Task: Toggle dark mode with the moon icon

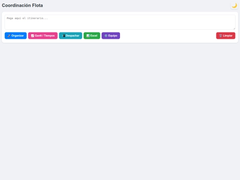Action: pyautogui.click(x=234, y=5)
